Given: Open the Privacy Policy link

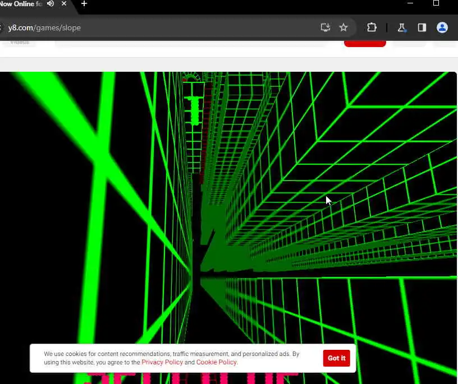Looking at the screenshot, I should 162,362.
